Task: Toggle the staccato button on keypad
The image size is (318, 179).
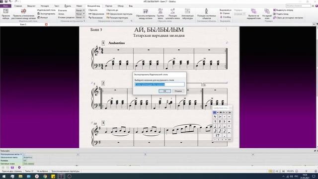Action: coord(225,117)
